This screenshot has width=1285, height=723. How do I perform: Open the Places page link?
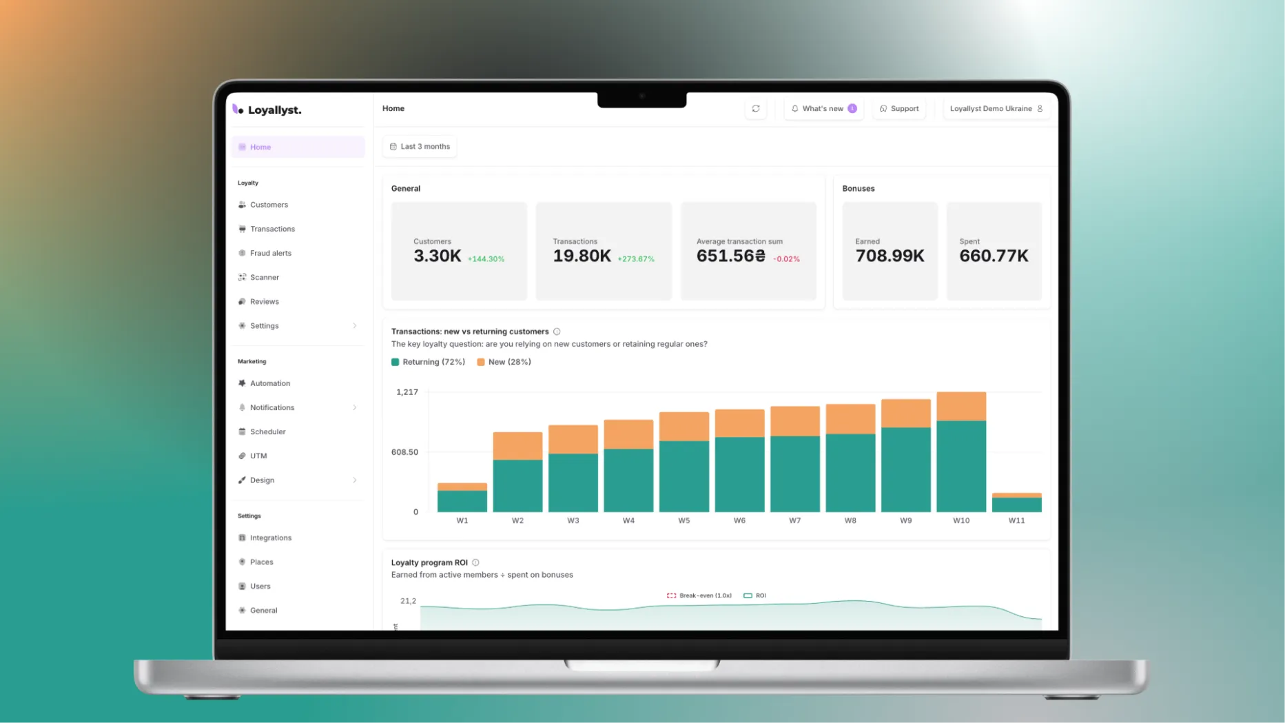298,562
